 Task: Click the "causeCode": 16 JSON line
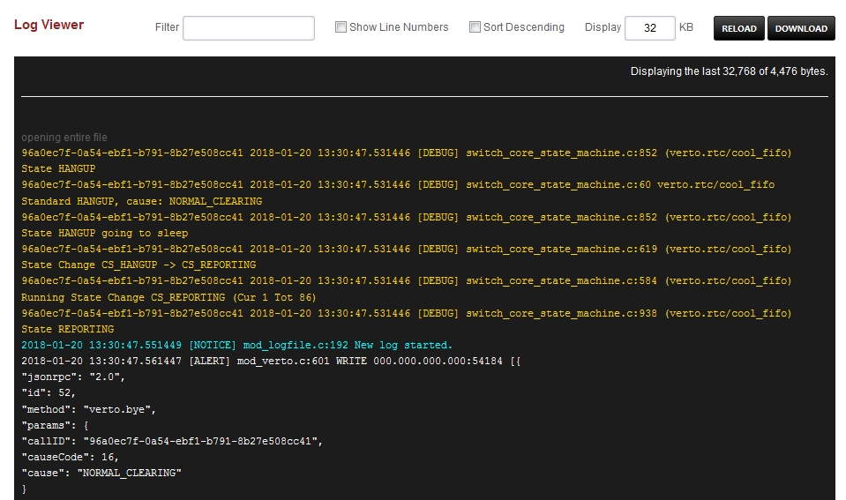(70, 457)
